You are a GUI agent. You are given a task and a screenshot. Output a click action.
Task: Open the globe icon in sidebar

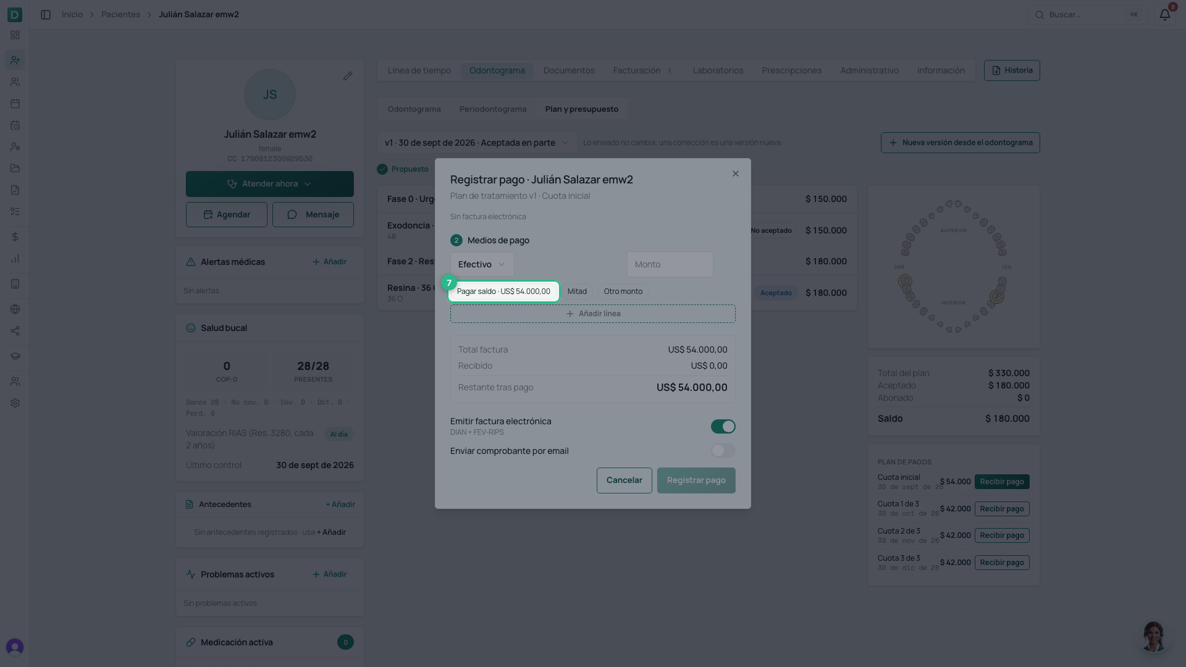point(15,309)
